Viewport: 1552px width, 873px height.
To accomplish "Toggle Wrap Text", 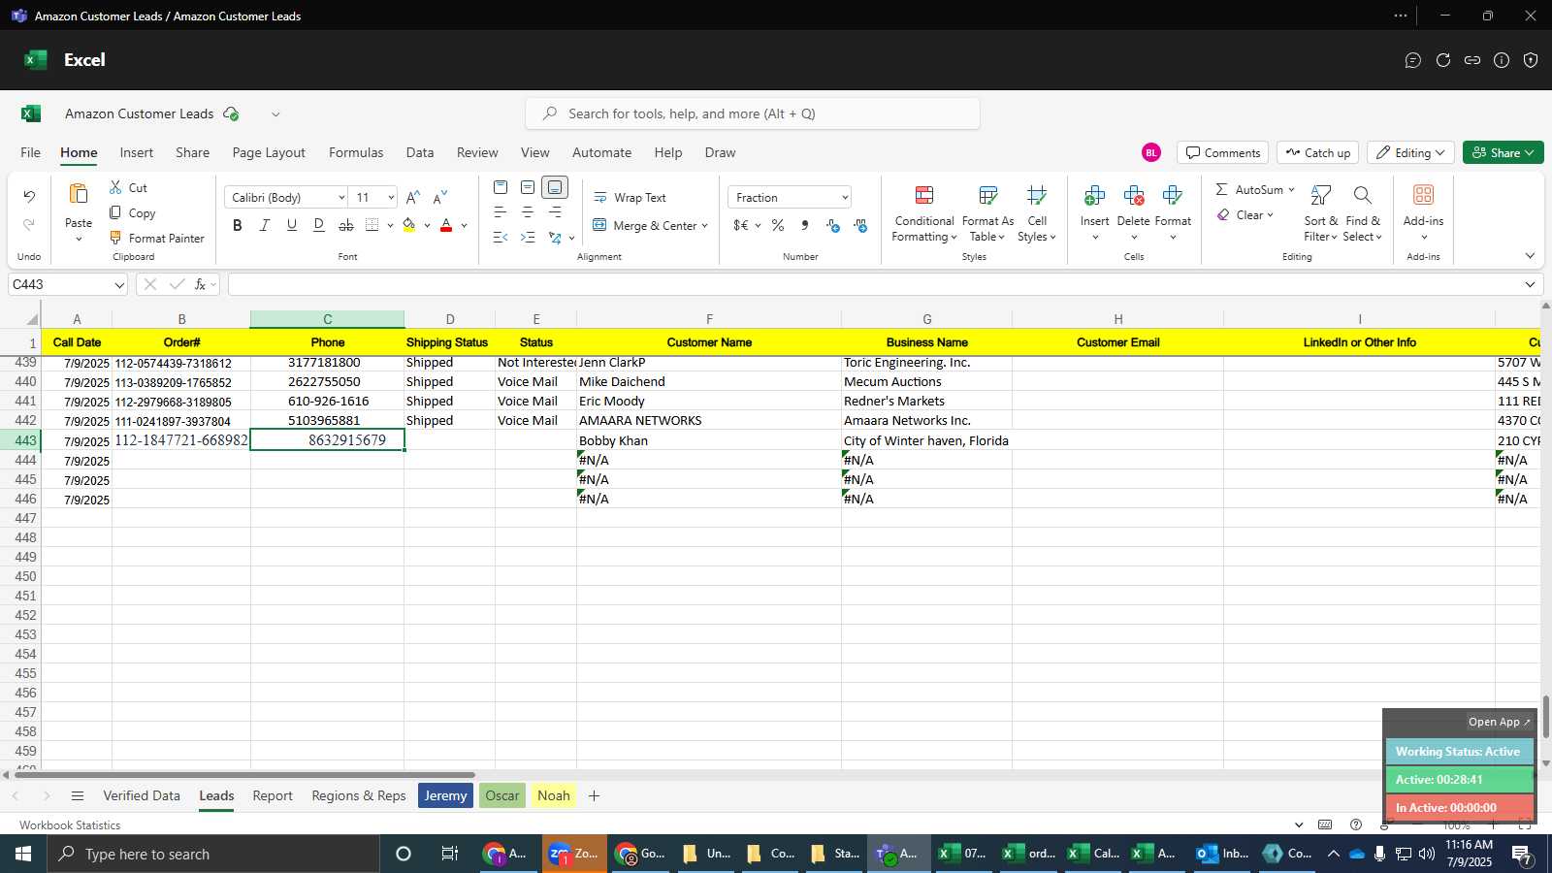I will click(x=630, y=197).
